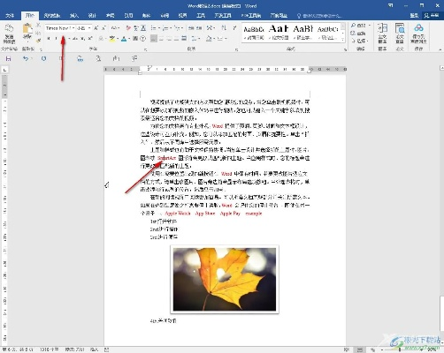
Task: Open the Bullets list dropdown arrow
Action: point(159,28)
